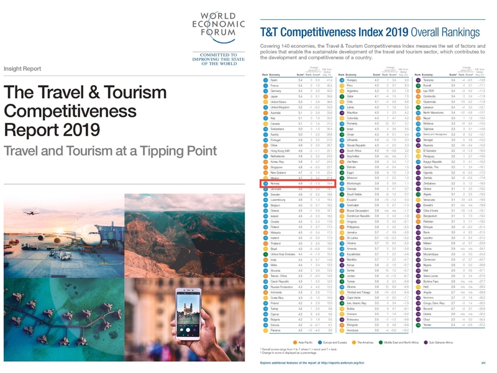The height and width of the screenshot is (373, 497).
Task: Click the 'United Kingdom' economy name
Action: point(280,107)
